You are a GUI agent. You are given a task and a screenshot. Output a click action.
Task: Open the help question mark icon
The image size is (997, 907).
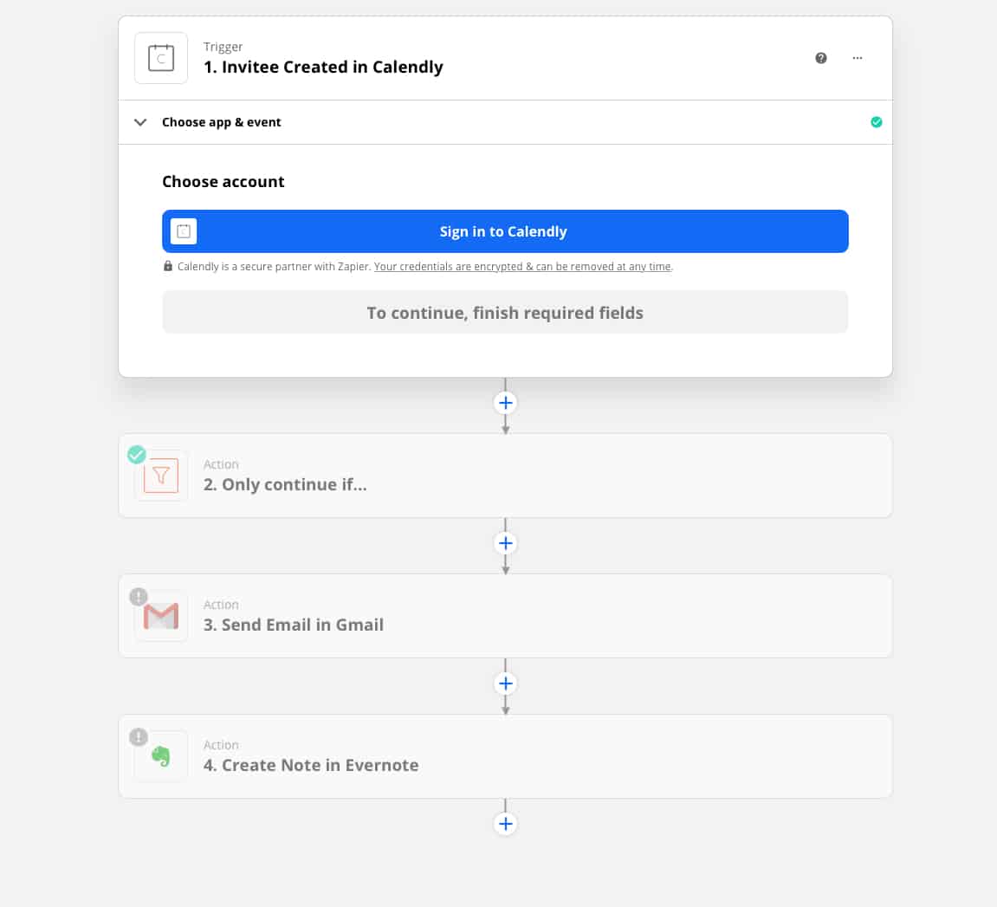[821, 58]
